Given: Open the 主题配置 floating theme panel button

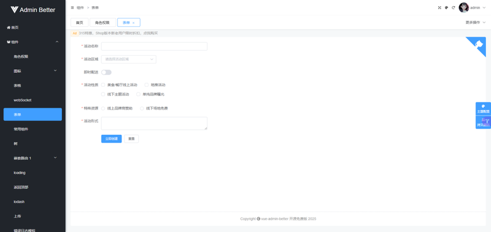Looking at the screenshot, I should (483, 109).
